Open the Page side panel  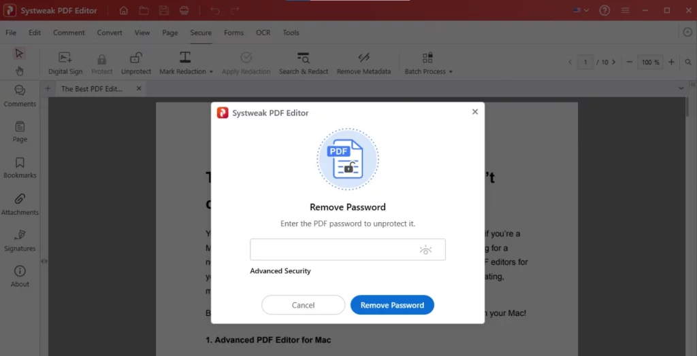coord(20,132)
